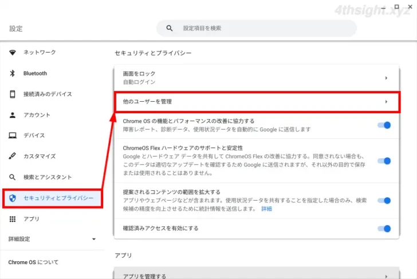Click the magnifier icon beside 検索とアシスタント
The height and width of the screenshot is (279, 417).
click(12, 177)
